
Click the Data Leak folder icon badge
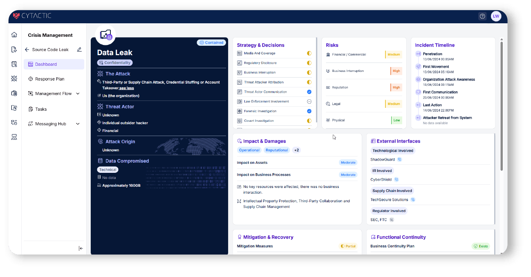(105, 35)
